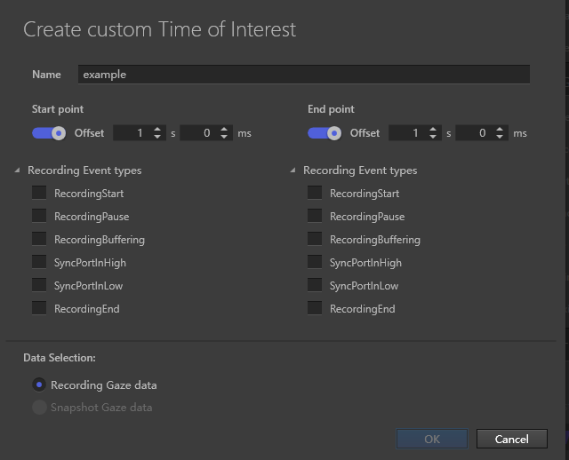Click Start point milliseconds input field

198,133
